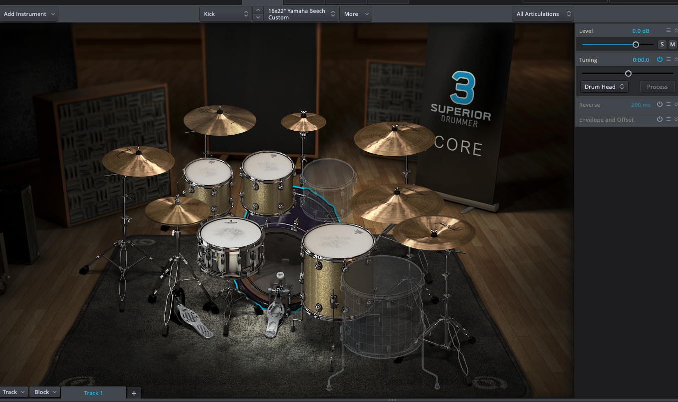Viewport: 678px width, 402px height.
Task: Select the Track 1 tab
Action: [94, 393]
